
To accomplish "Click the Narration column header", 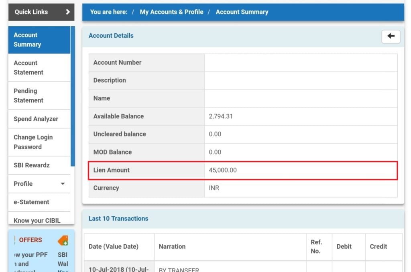I will tap(172, 247).
